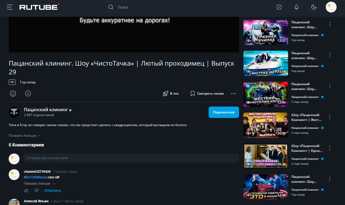
Task: Thumbs up channel32710424's comment
Action: tap(26, 190)
